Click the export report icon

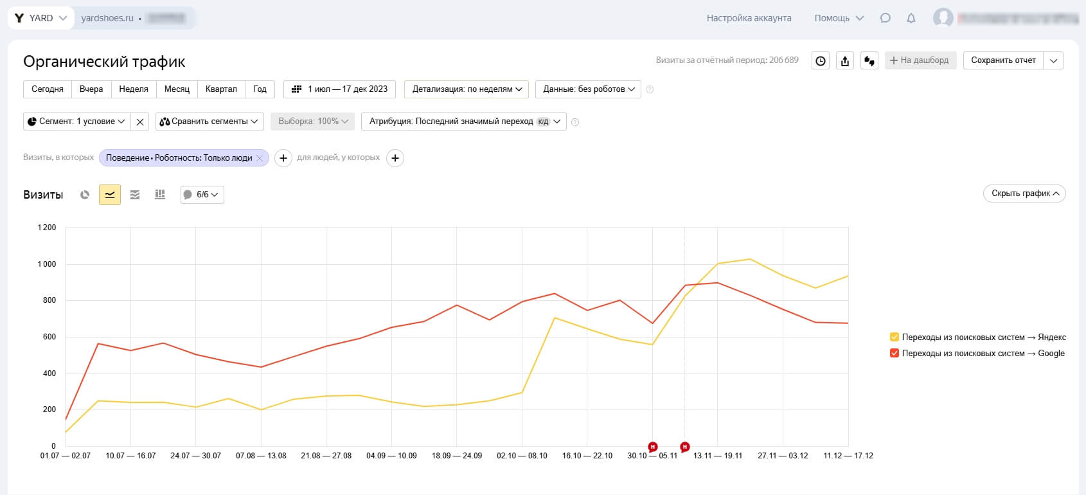845,61
